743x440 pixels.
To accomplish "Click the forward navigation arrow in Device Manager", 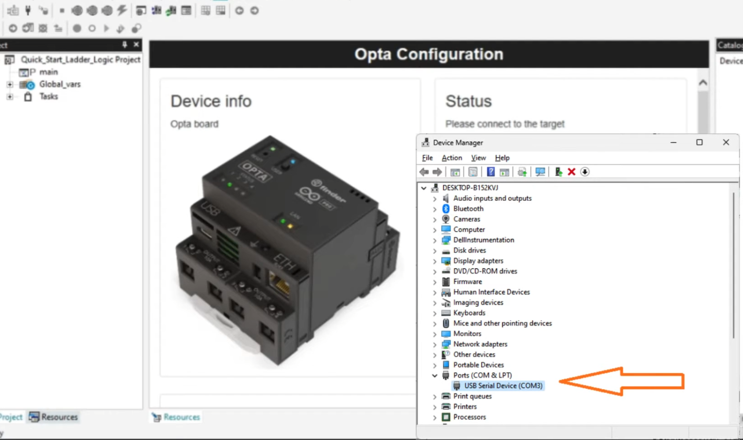I will 437,172.
